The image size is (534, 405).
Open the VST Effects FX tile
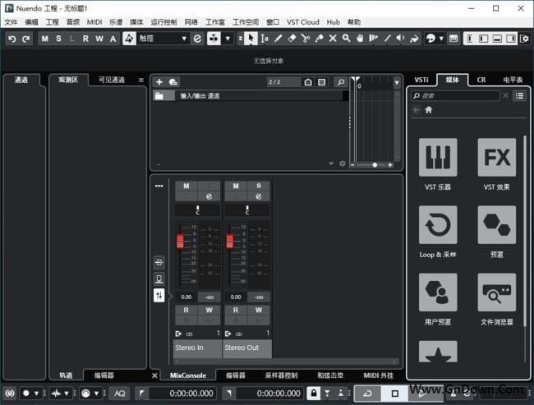pyautogui.click(x=497, y=157)
